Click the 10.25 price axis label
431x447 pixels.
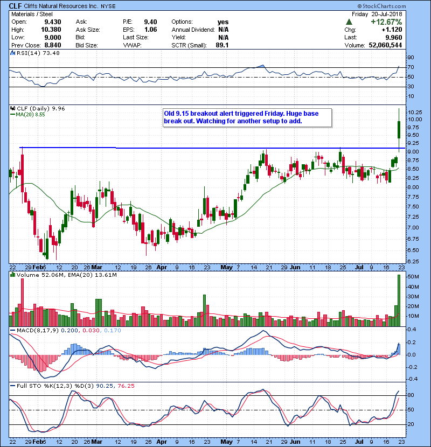point(415,113)
